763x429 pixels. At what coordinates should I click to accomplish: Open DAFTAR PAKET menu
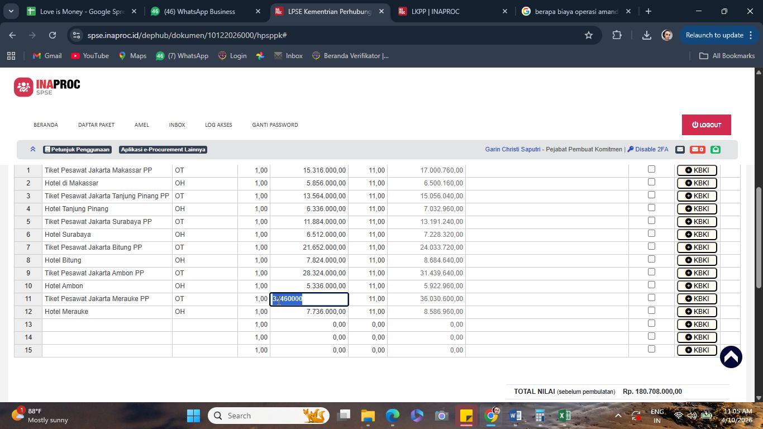point(96,125)
